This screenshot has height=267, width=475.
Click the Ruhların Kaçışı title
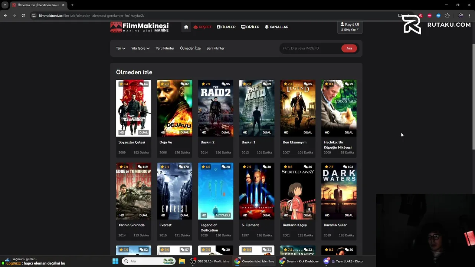(x=295, y=225)
